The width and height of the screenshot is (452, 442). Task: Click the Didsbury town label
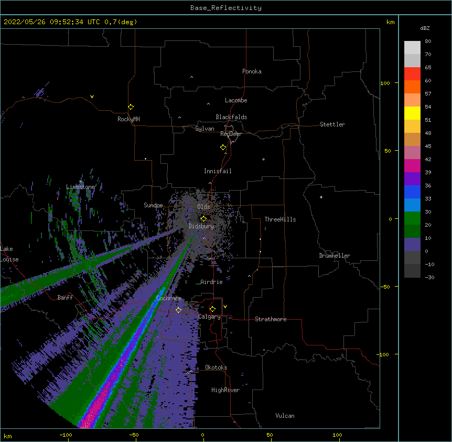(201, 226)
